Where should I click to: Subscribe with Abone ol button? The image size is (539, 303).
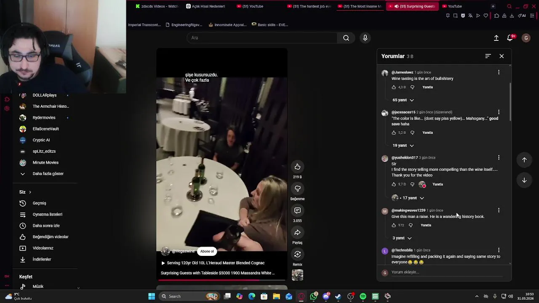(207, 251)
